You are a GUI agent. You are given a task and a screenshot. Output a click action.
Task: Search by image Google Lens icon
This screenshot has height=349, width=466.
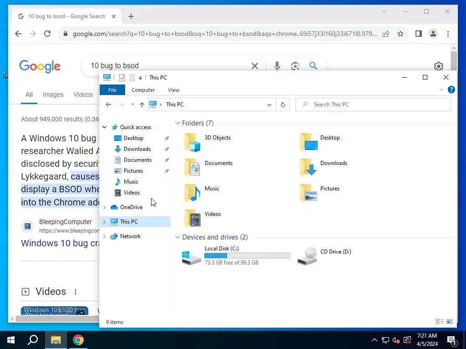[295, 65]
